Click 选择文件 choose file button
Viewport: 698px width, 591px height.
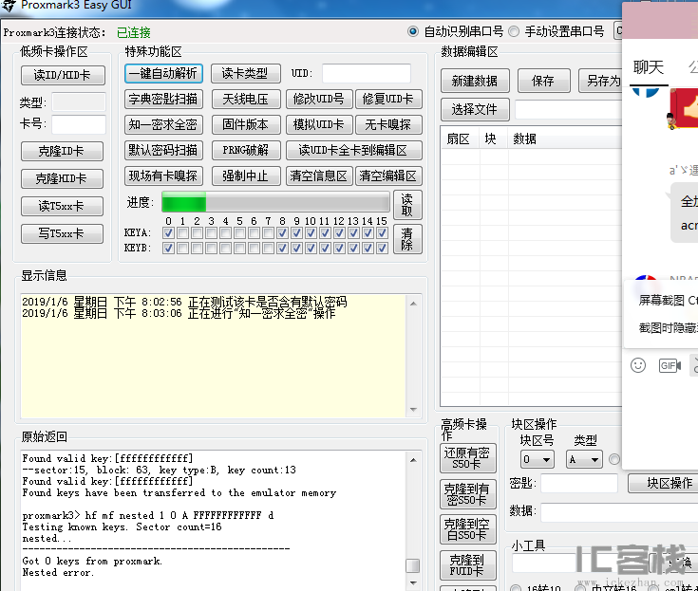[475, 109]
